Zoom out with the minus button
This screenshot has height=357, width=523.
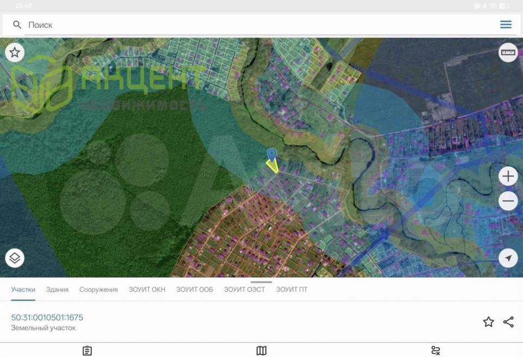[x=508, y=201]
